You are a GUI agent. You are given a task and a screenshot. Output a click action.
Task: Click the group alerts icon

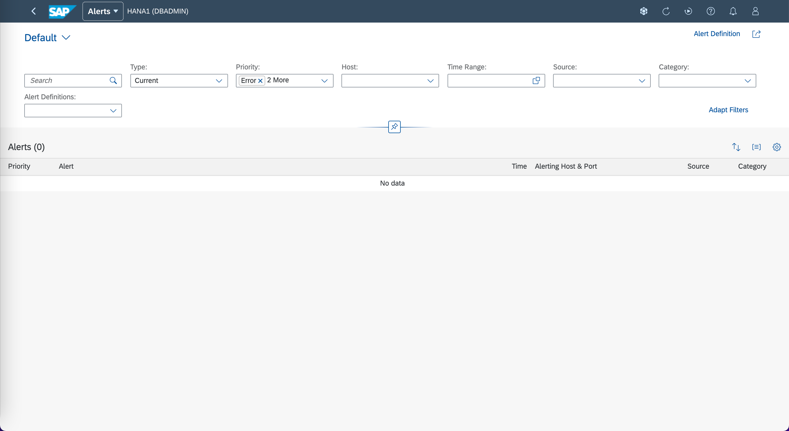click(756, 147)
